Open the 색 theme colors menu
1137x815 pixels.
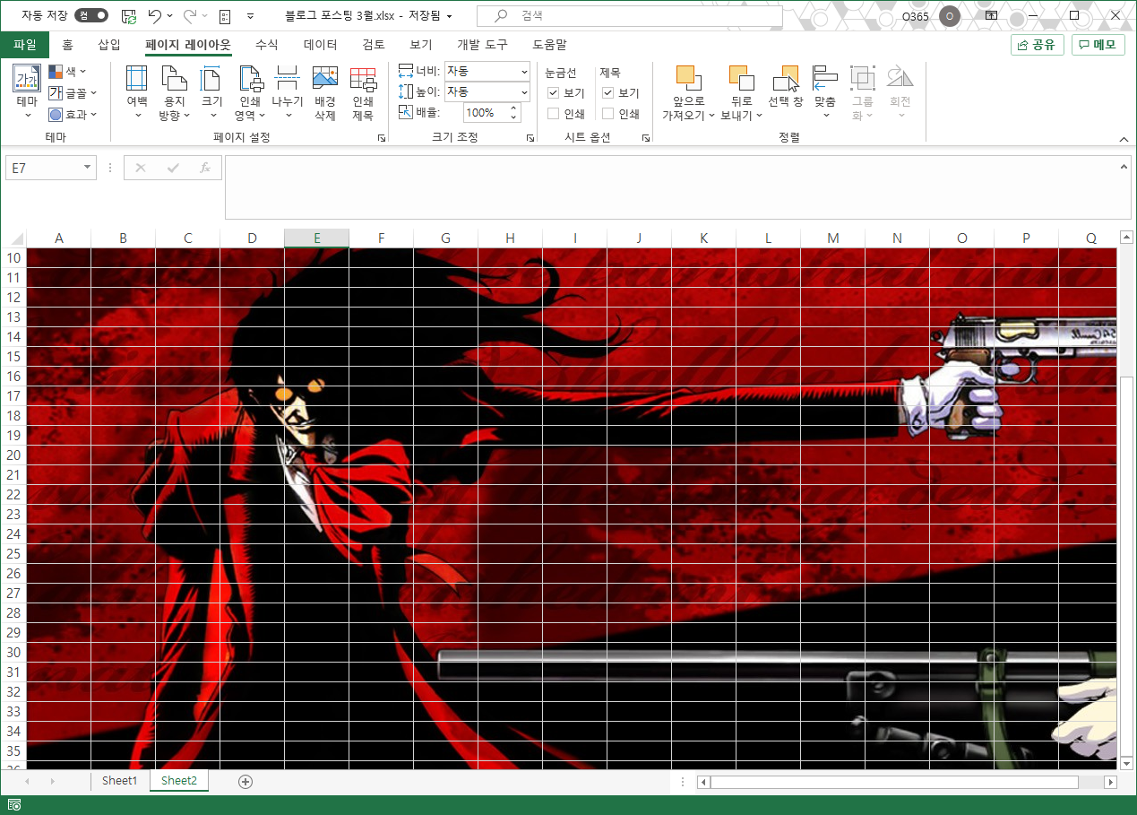[x=67, y=72]
